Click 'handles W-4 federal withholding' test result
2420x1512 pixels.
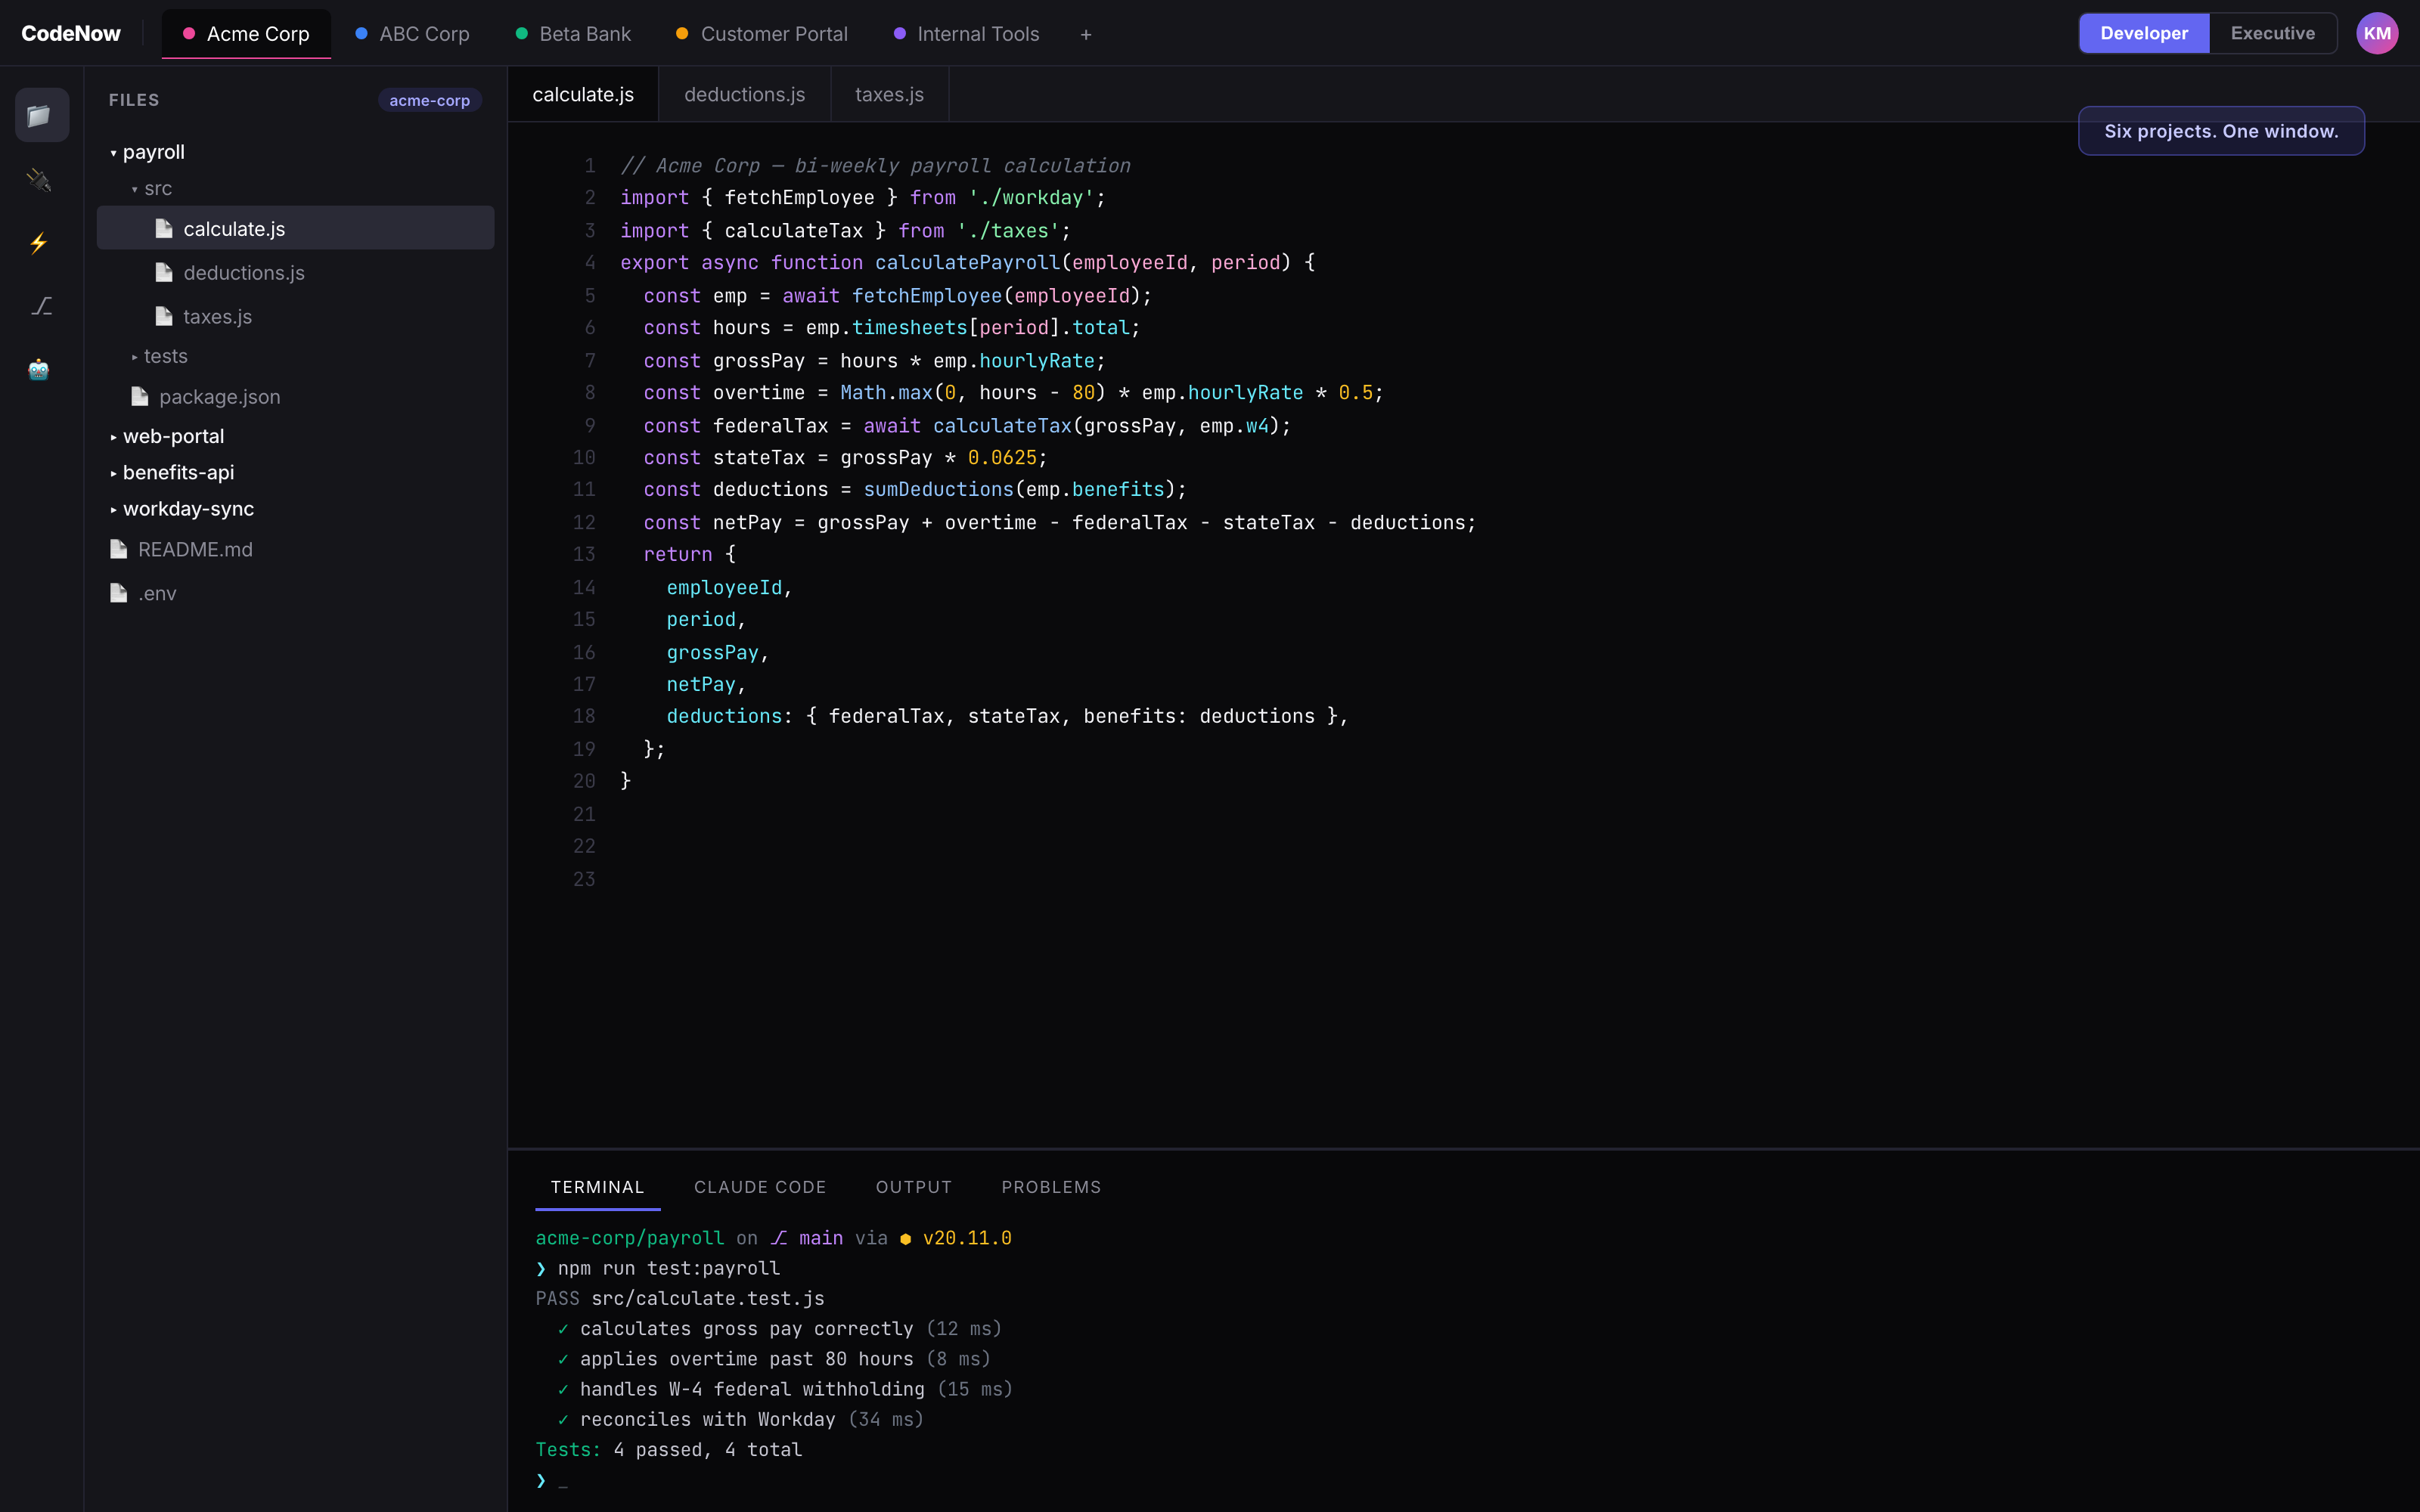point(752,1389)
